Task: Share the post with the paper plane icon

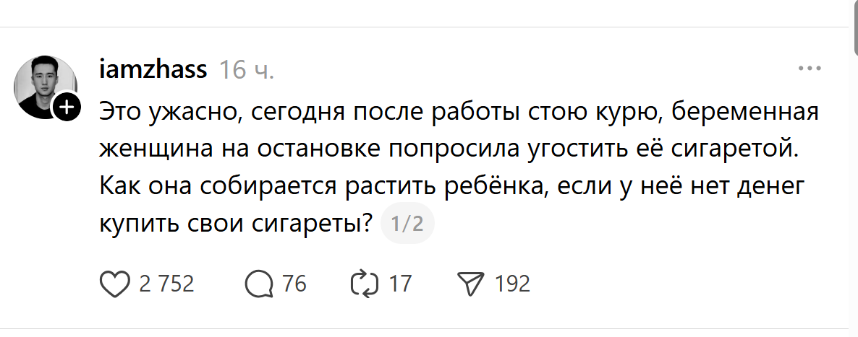Action: point(472,284)
